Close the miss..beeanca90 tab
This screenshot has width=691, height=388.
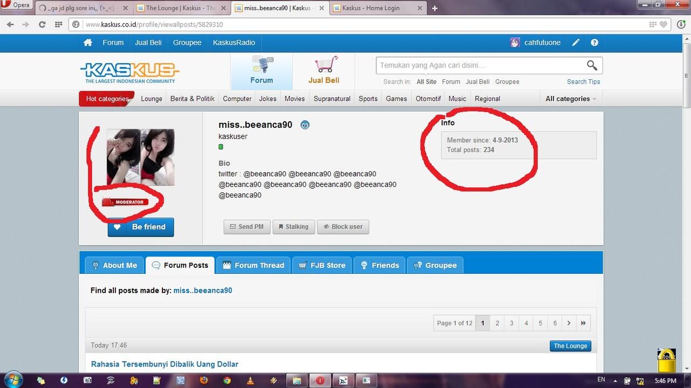(x=322, y=8)
